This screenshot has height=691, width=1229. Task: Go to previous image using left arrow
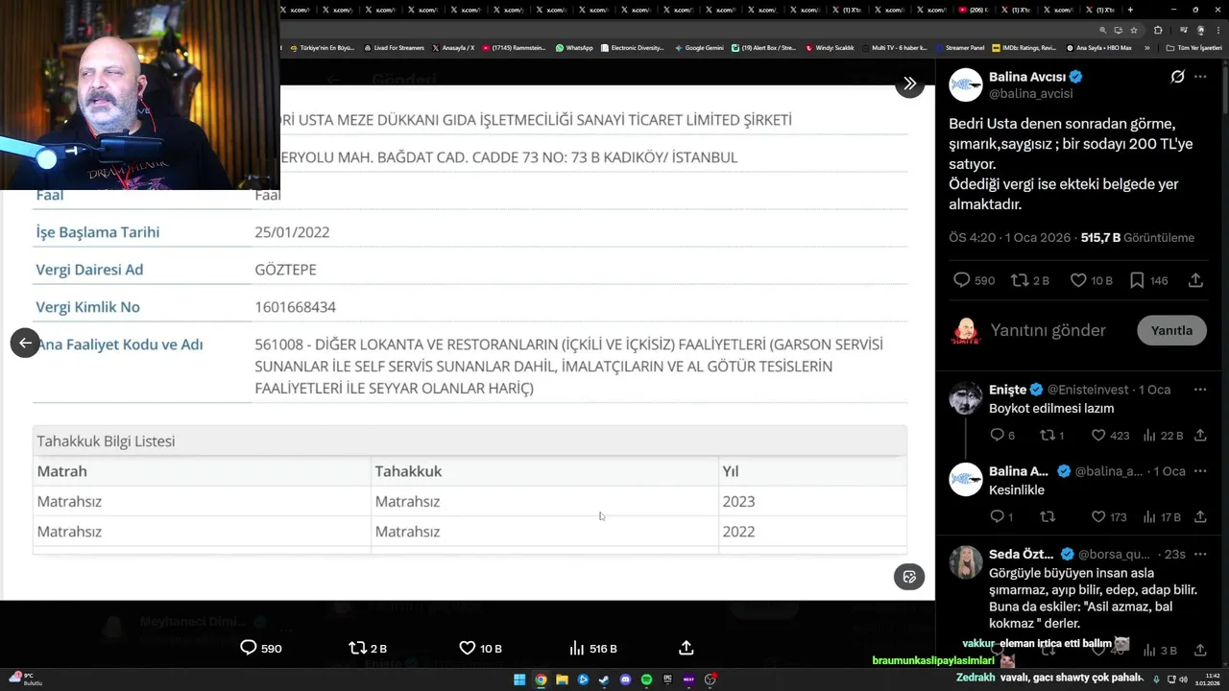click(x=25, y=343)
